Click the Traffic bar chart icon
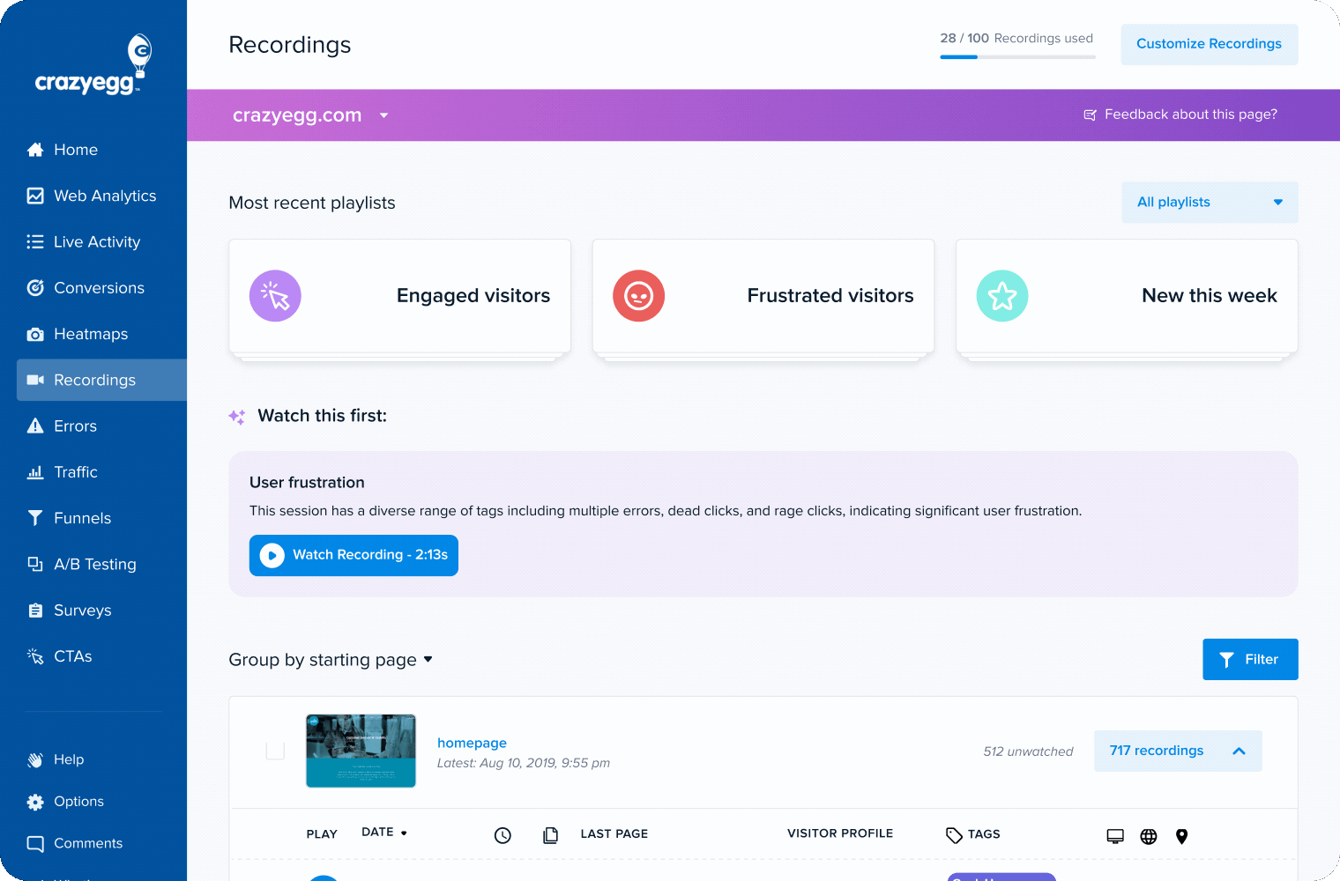1340x881 pixels. pyautogui.click(x=35, y=472)
